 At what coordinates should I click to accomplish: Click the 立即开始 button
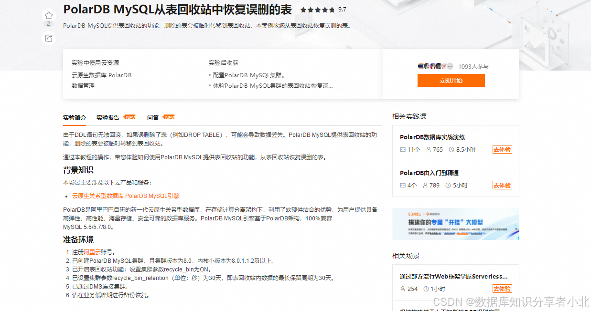451,80
